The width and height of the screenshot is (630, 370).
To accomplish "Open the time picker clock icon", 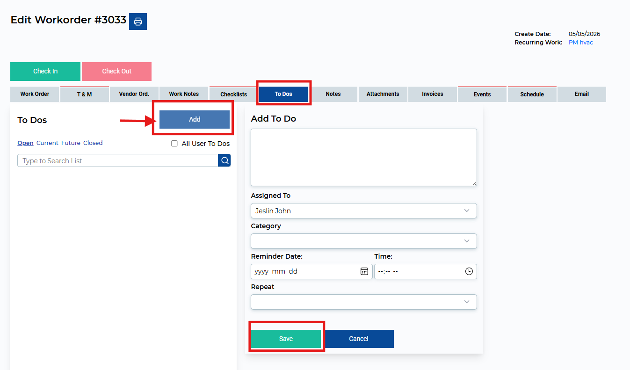I will pos(469,271).
